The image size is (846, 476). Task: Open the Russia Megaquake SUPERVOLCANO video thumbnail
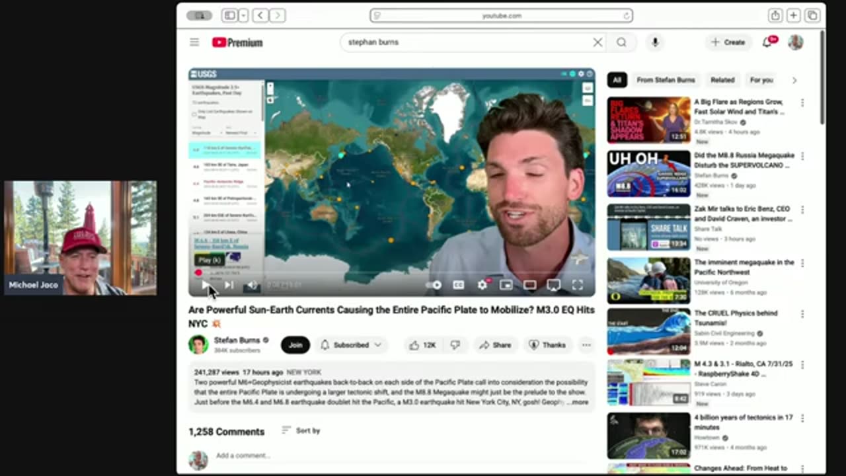tap(648, 173)
